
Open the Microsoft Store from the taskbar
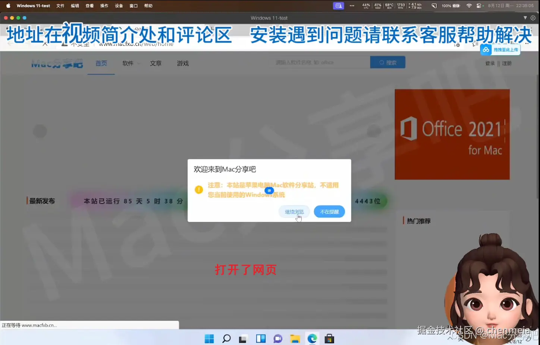tap(329, 338)
